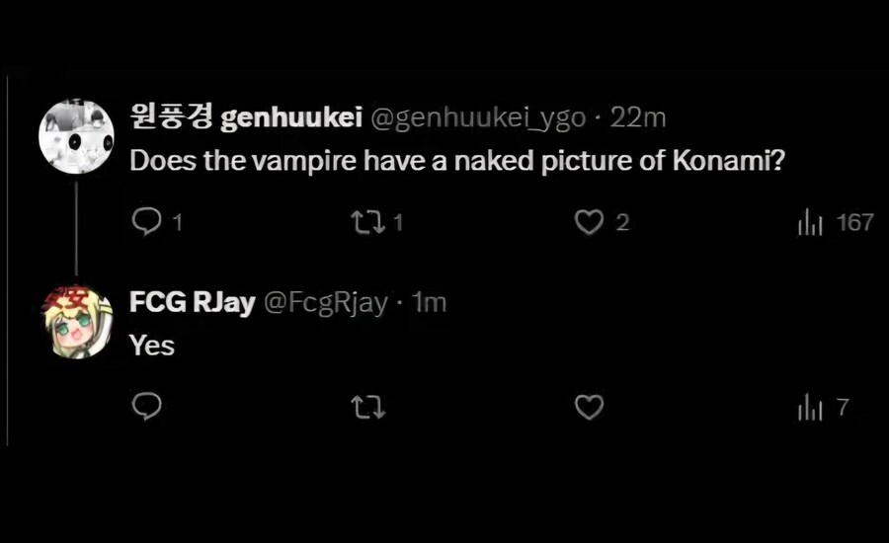View analytics showing 167 views

pos(836,222)
